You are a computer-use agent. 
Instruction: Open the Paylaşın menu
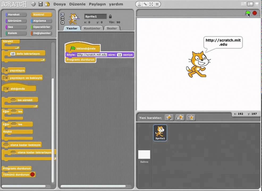[97, 4]
